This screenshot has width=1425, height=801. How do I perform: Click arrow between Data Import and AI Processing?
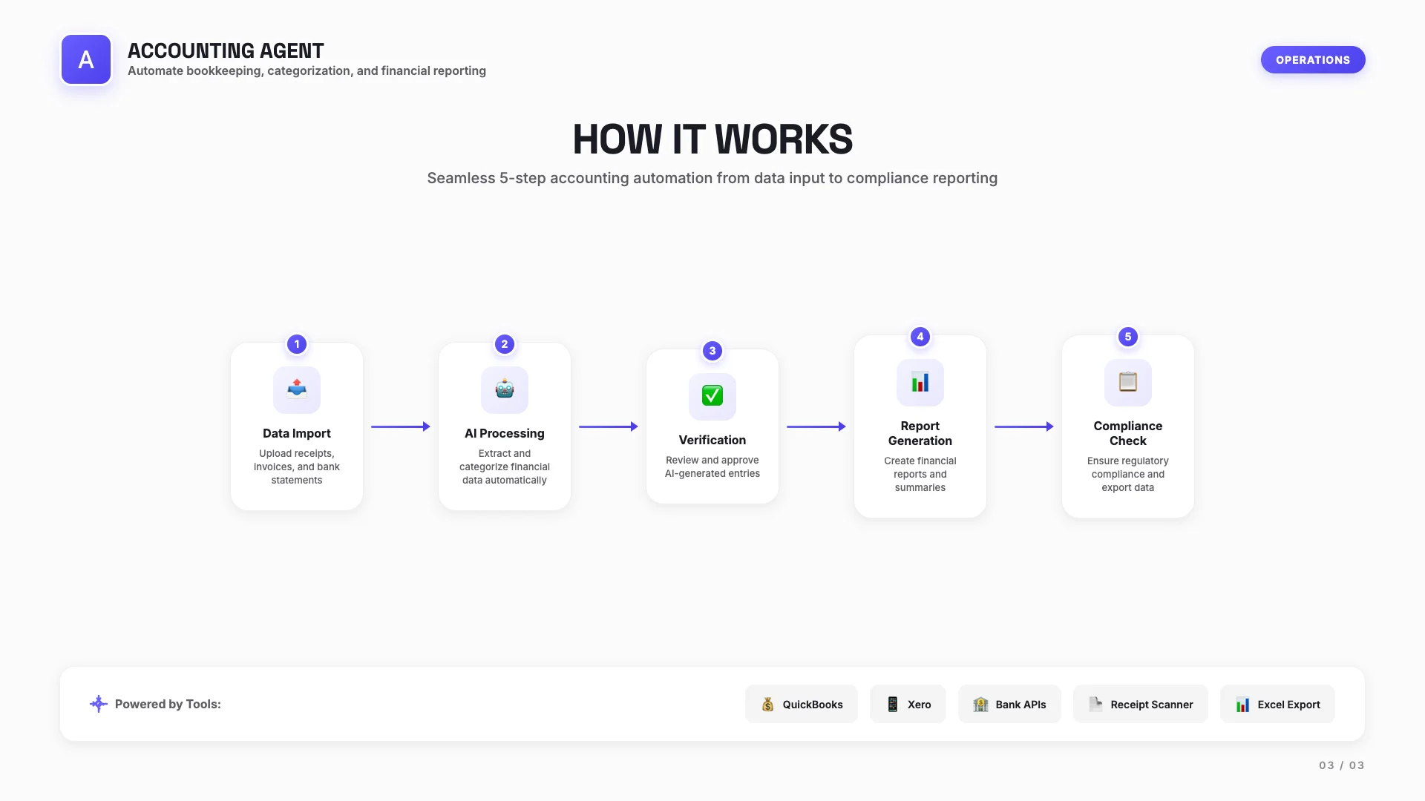[x=401, y=426]
